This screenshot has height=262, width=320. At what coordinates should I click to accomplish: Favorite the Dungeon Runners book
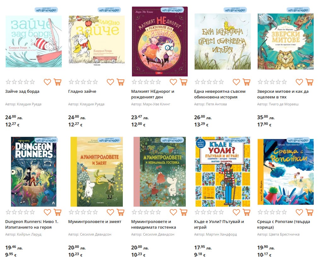[x=47, y=212]
